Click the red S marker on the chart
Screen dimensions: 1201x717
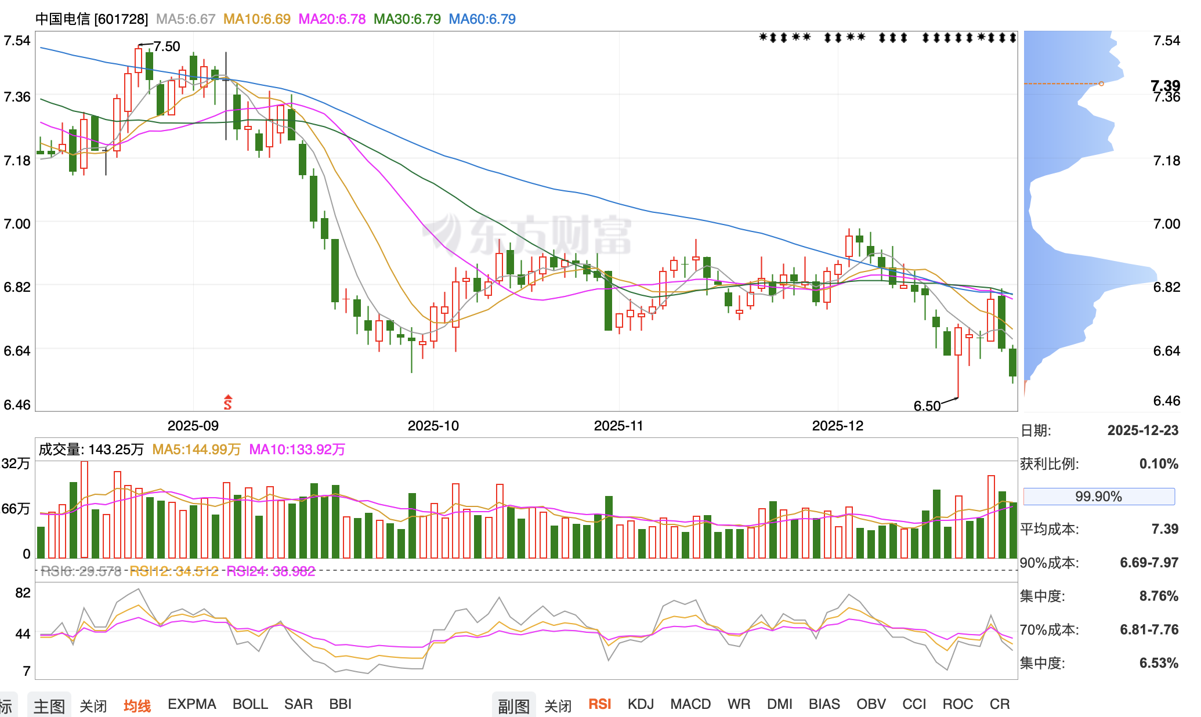tap(228, 402)
